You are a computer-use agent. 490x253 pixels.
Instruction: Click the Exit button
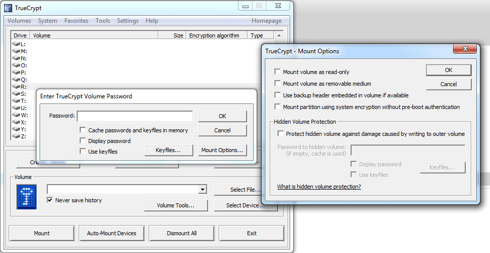click(x=252, y=233)
